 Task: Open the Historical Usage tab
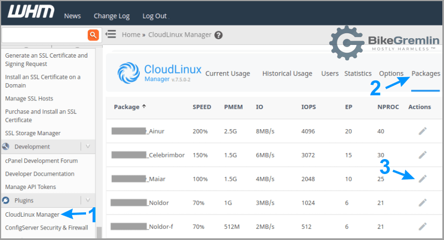[287, 74]
